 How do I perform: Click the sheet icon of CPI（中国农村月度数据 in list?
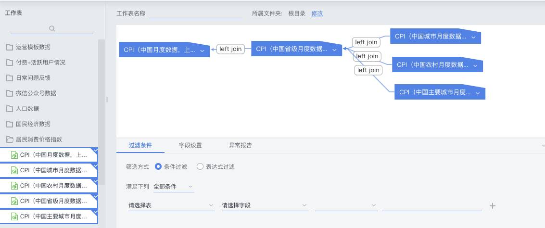point(14,186)
